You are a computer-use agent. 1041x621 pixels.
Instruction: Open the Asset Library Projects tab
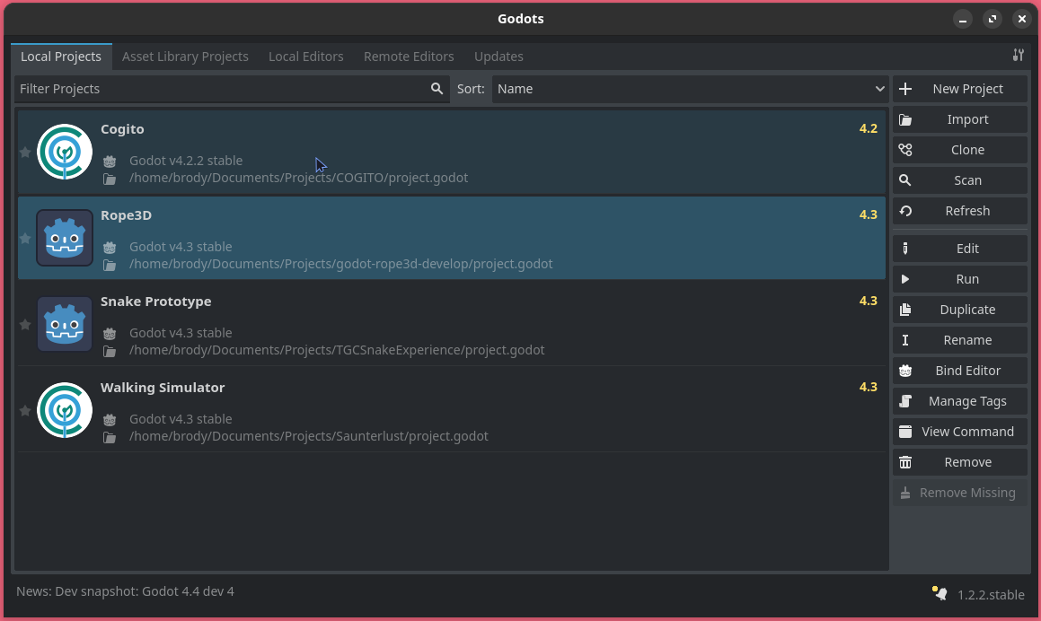click(x=185, y=57)
